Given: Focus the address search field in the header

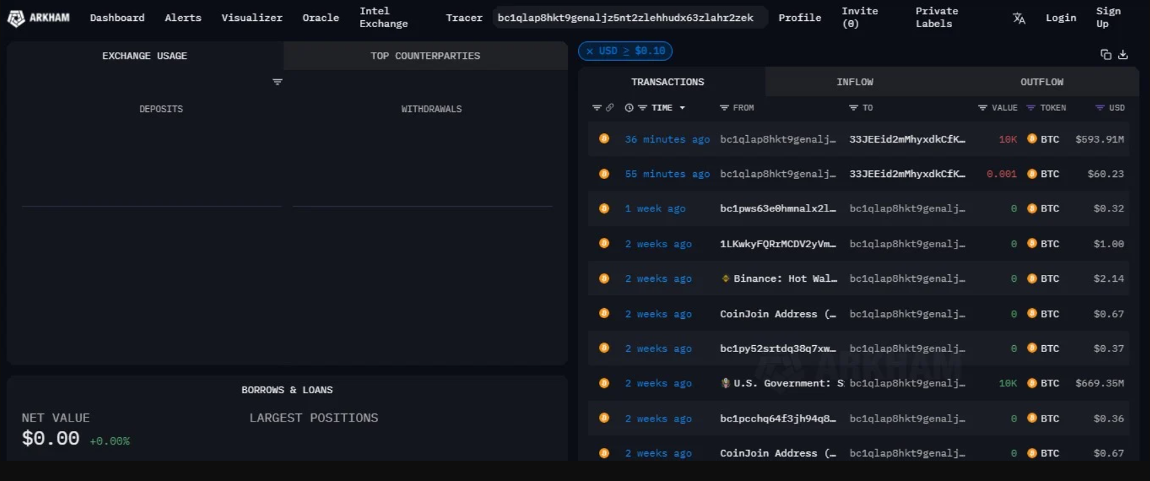Looking at the screenshot, I should [629, 18].
